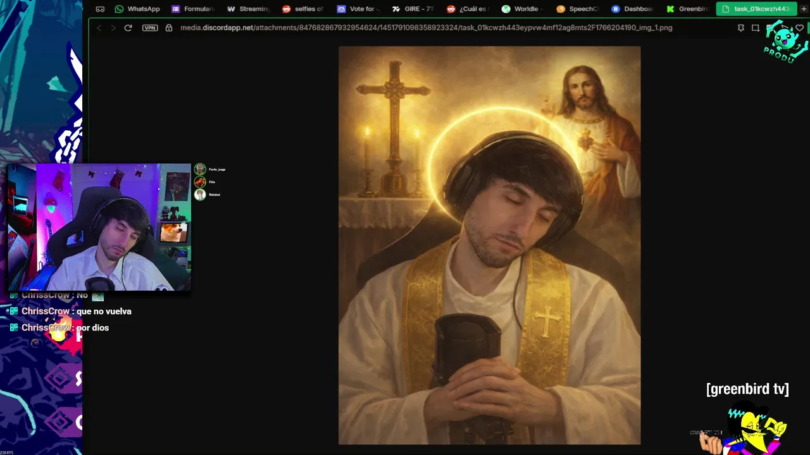Click Rekshot avatar in voice list
This screenshot has width=810, height=455.
point(200,195)
